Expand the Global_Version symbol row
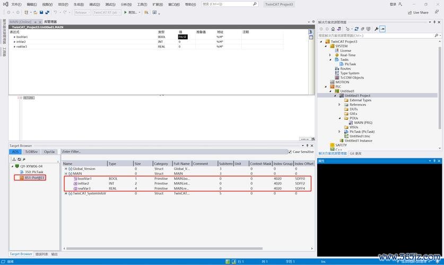Image resolution: width=444 pixels, height=265 pixels. point(66,169)
